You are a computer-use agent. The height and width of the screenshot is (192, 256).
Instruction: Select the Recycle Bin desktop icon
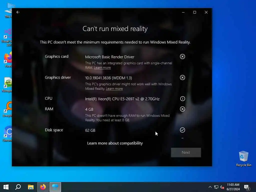pyautogui.click(x=243, y=158)
